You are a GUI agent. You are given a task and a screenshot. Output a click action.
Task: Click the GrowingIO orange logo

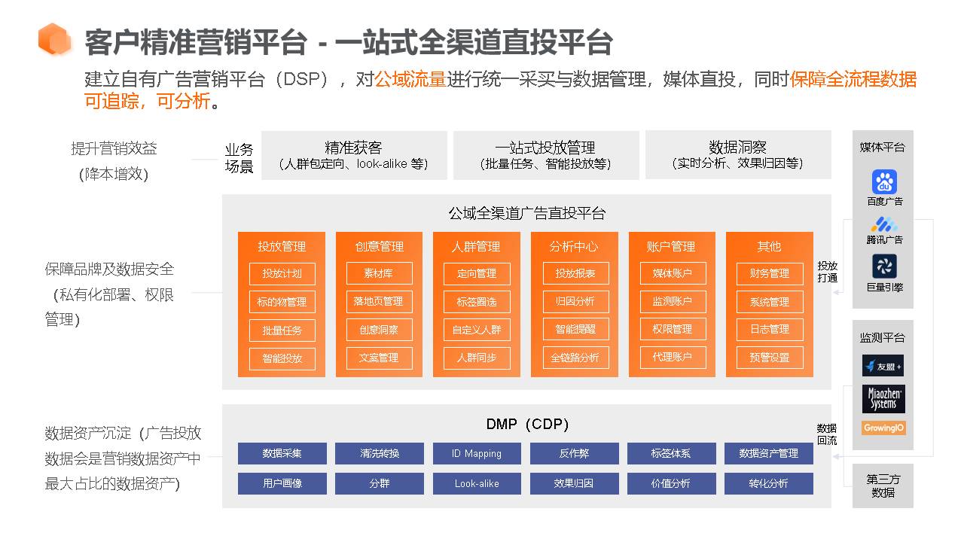[883, 428]
